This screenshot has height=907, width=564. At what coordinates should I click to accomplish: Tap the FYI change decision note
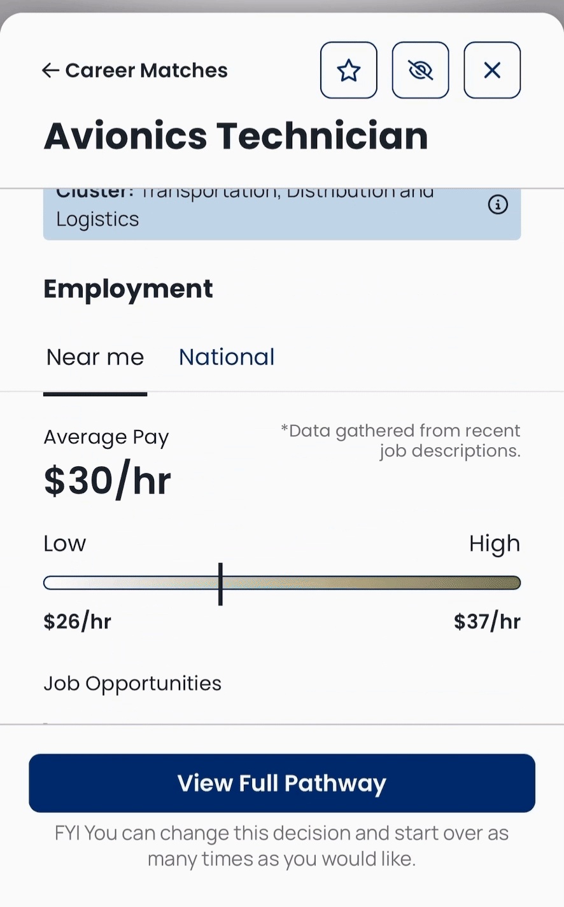coord(281,845)
